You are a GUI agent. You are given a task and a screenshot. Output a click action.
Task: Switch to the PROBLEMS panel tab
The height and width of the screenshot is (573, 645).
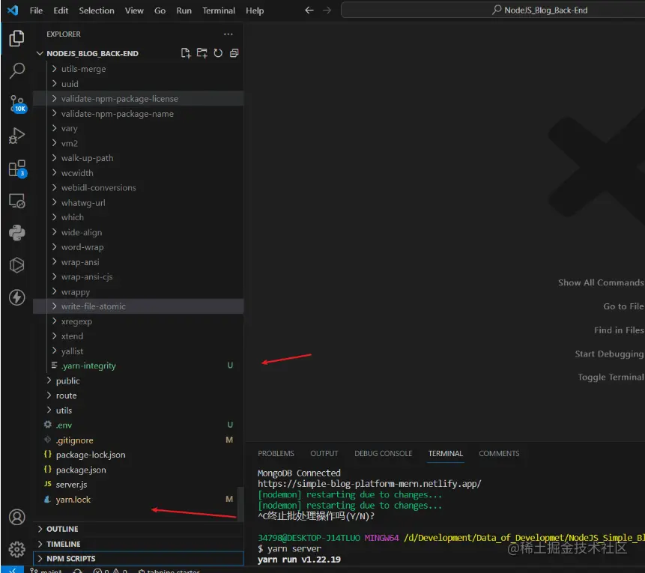tap(276, 453)
